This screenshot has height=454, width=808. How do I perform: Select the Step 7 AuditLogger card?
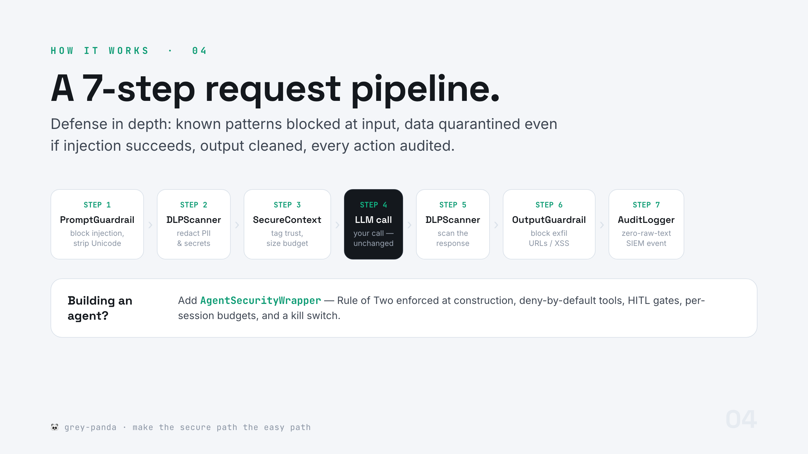tap(646, 224)
